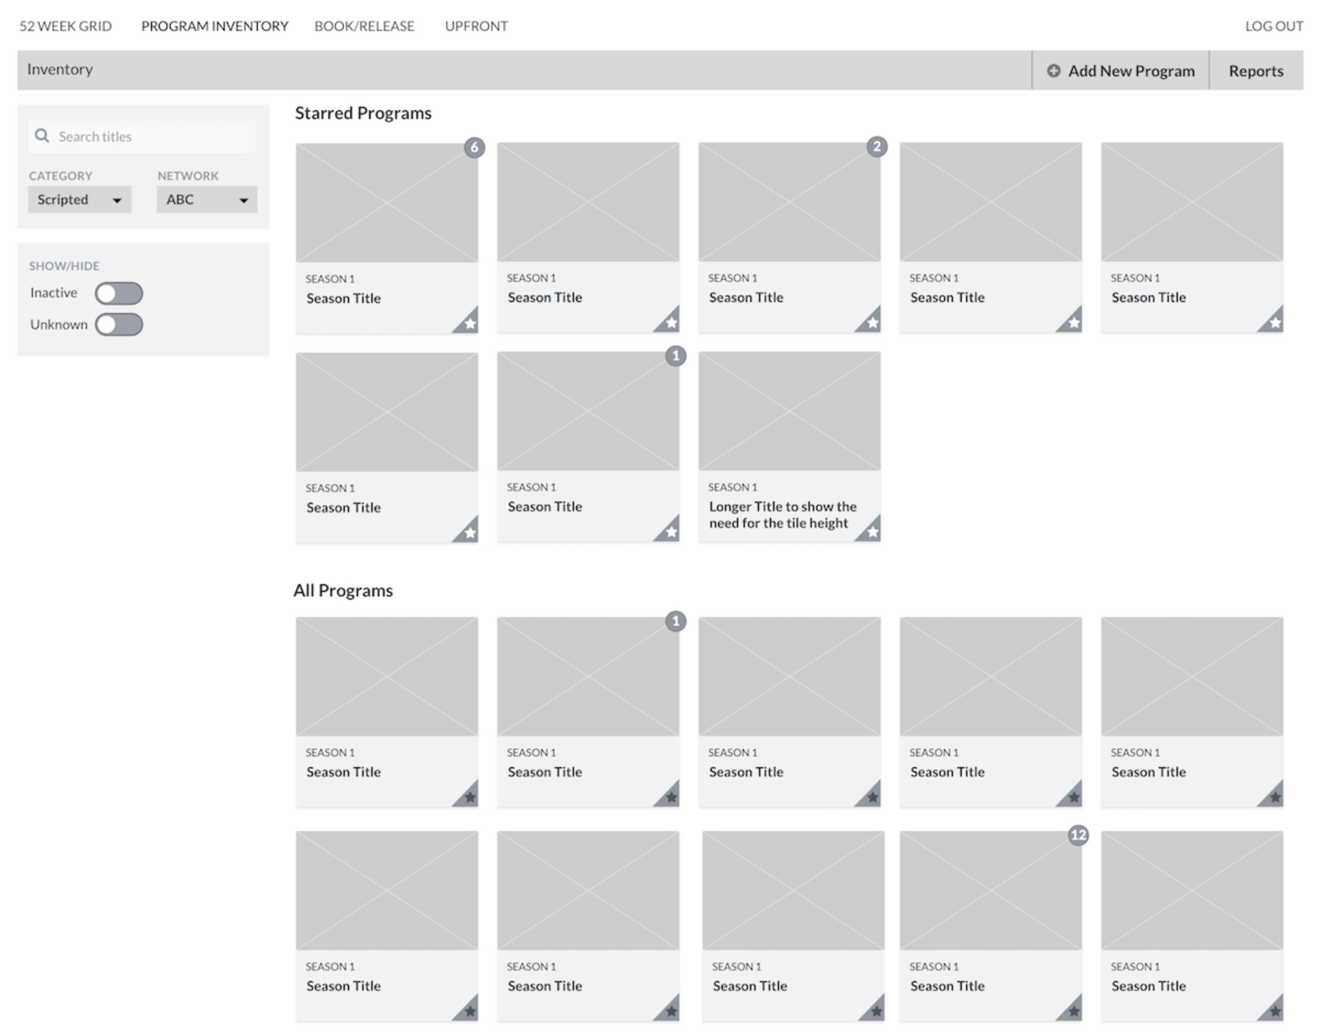
Task: Go to the 52 Week Grid tab
Action: [x=66, y=26]
